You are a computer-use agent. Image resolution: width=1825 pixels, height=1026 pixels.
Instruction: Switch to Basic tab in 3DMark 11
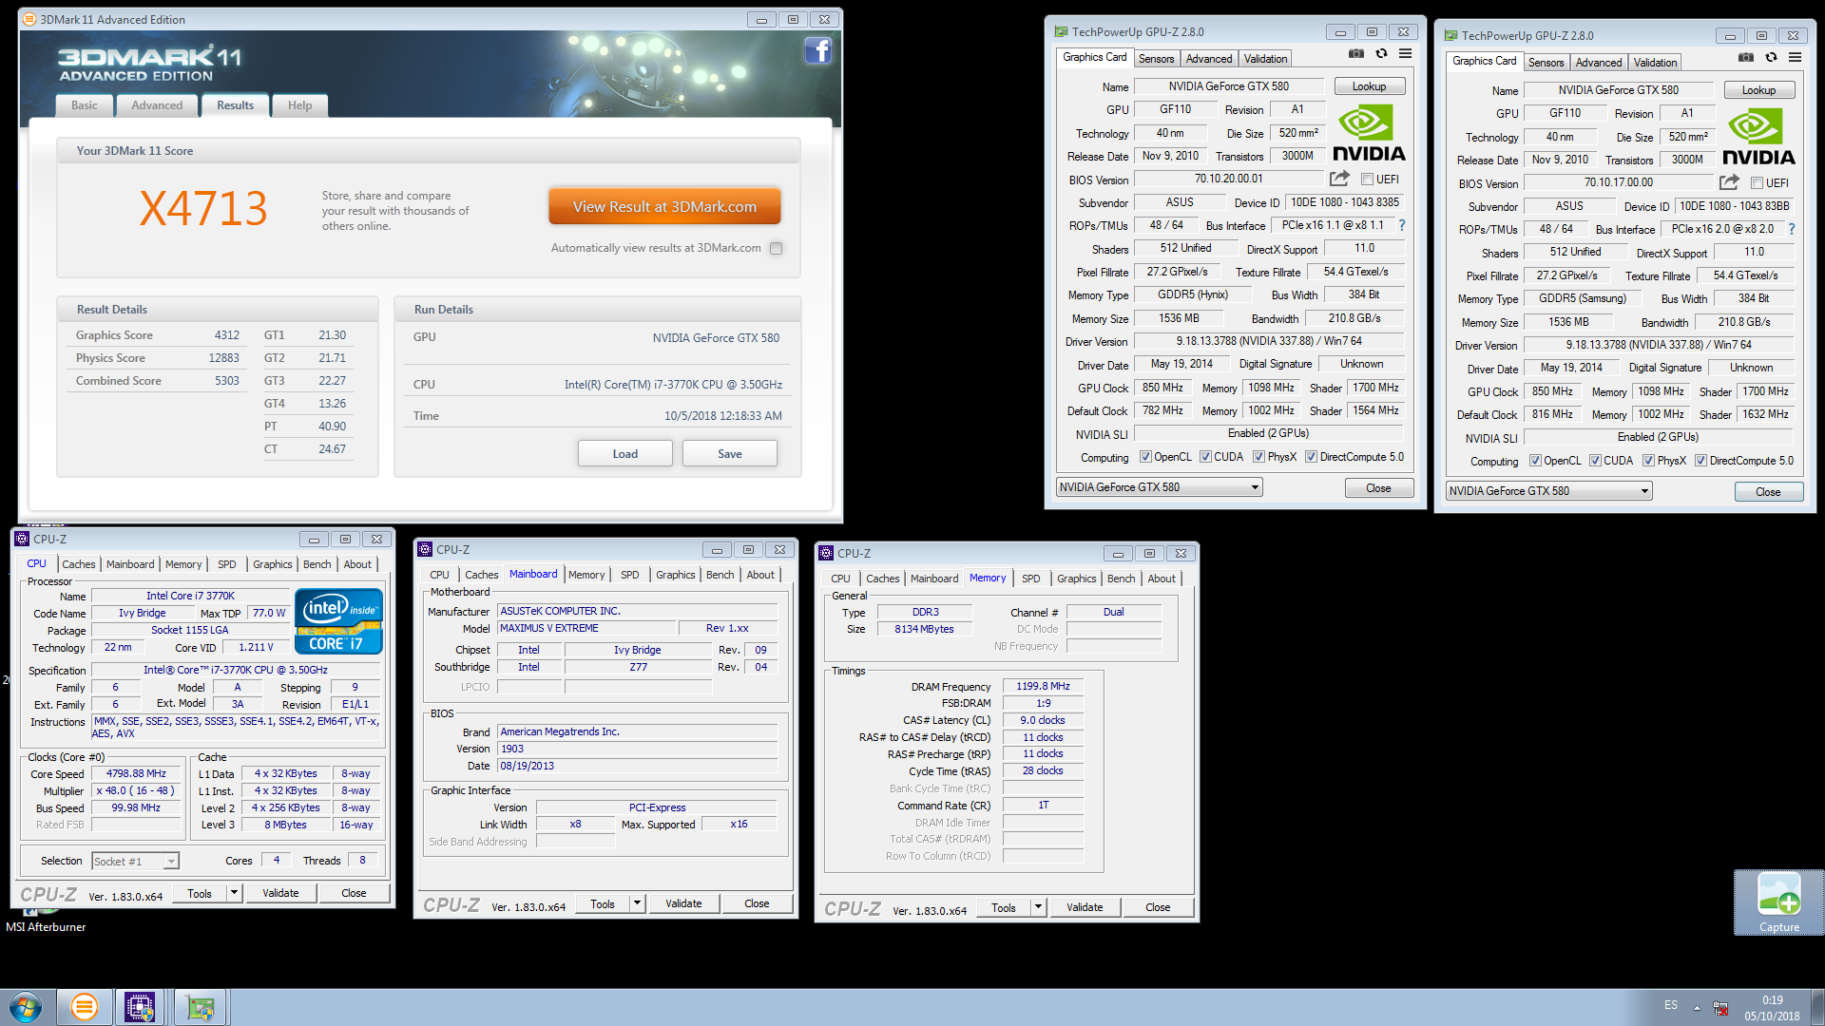click(x=84, y=105)
